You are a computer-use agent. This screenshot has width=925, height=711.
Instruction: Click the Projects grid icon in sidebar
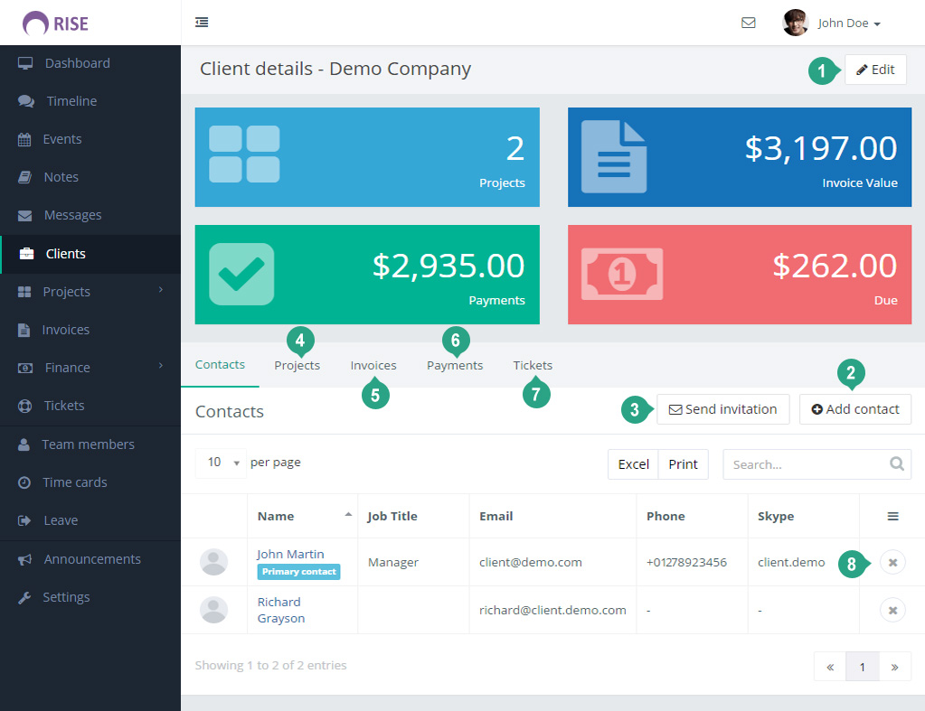[x=24, y=291]
